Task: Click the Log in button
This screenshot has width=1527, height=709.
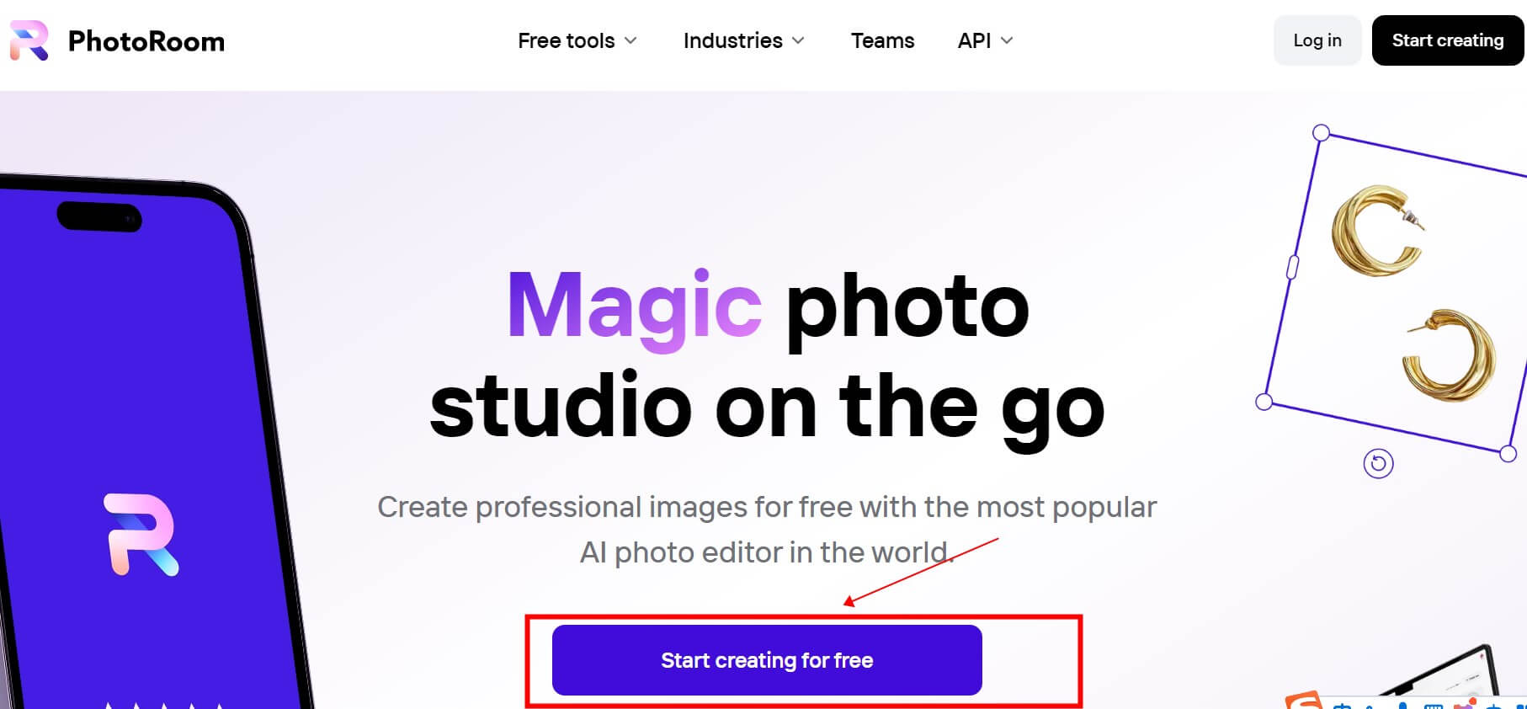Action: [x=1317, y=40]
